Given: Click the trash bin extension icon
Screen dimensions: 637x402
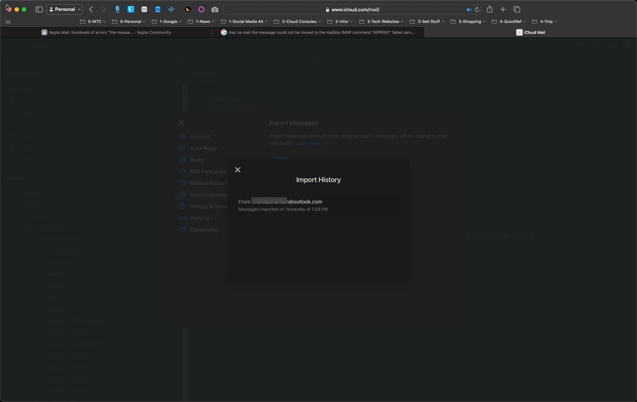Looking at the screenshot, I should pos(158,9).
